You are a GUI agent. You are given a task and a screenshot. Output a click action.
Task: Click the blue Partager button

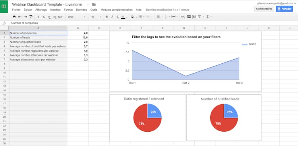[284, 9]
